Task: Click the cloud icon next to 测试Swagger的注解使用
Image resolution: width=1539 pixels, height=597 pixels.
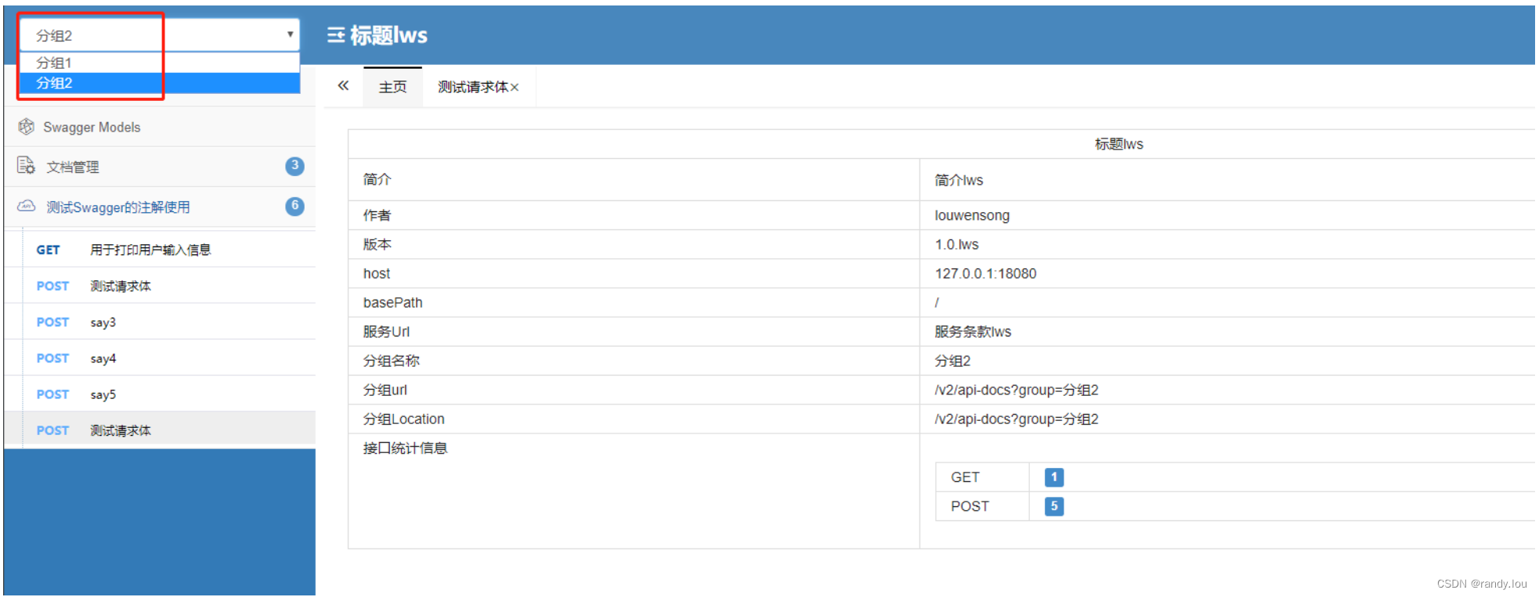Action: [x=27, y=206]
